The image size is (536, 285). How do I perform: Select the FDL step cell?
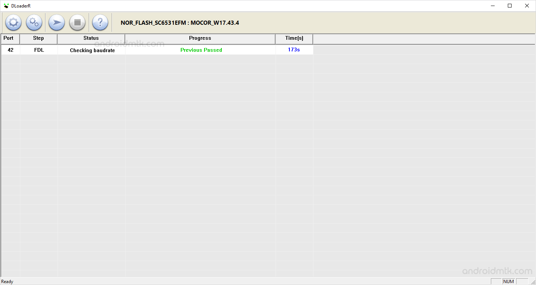pos(39,50)
